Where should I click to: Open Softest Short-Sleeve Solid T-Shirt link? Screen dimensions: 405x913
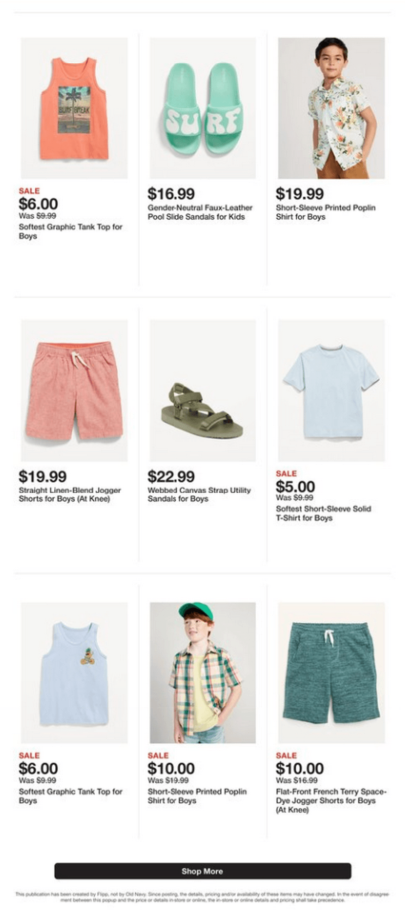(x=323, y=513)
